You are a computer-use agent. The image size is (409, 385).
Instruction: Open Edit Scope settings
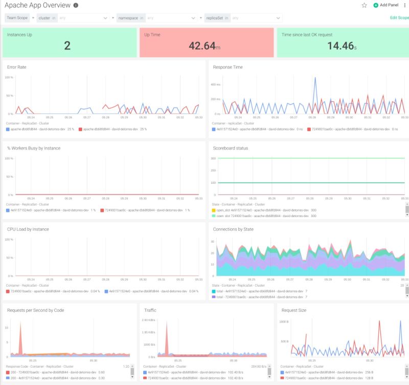pos(399,18)
